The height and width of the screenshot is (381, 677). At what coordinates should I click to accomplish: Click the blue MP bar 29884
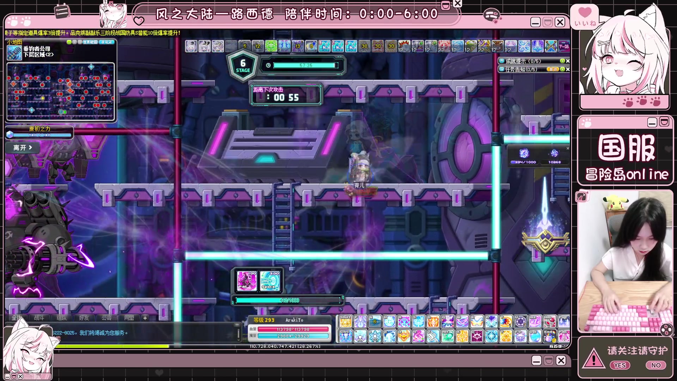tap(293, 336)
